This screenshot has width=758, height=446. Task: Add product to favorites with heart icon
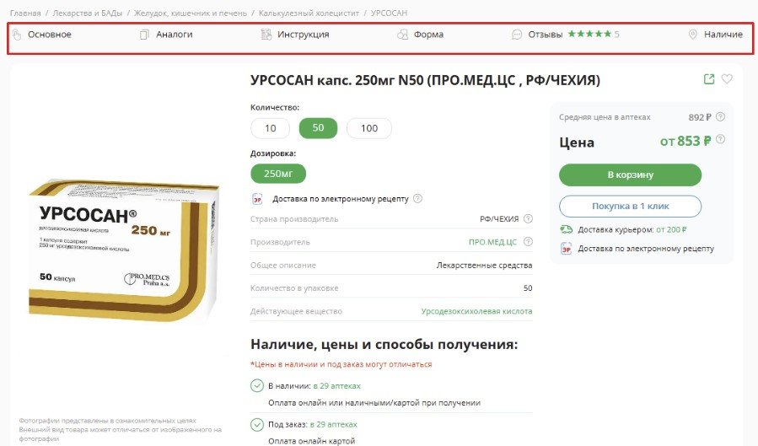[727, 78]
